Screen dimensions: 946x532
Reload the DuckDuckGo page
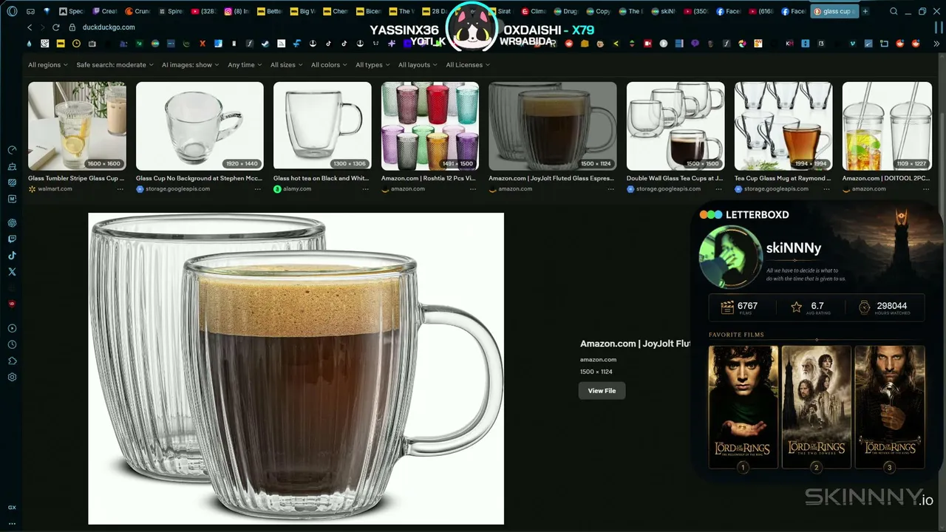coord(55,27)
